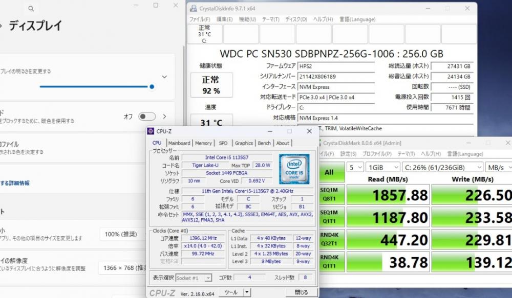Click power-on hours value 7671 時間
The height and width of the screenshot is (298, 512).
click(x=452, y=107)
